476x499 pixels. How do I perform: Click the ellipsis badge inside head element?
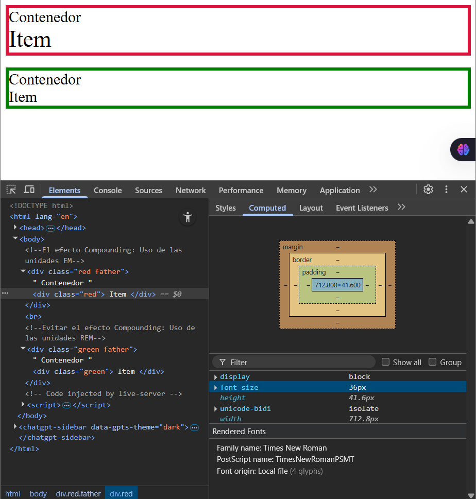pyautogui.click(x=50, y=228)
